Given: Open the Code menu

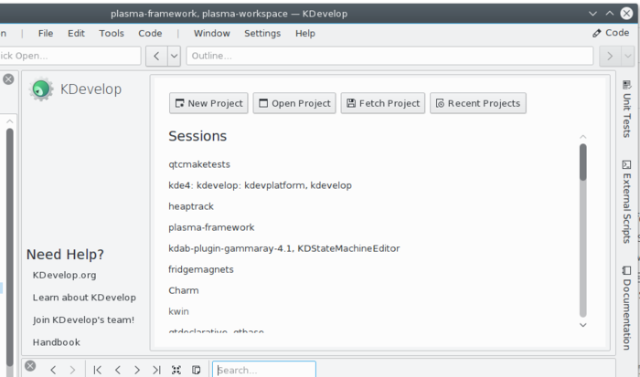Looking at the screenshot, I should [150, 34].
